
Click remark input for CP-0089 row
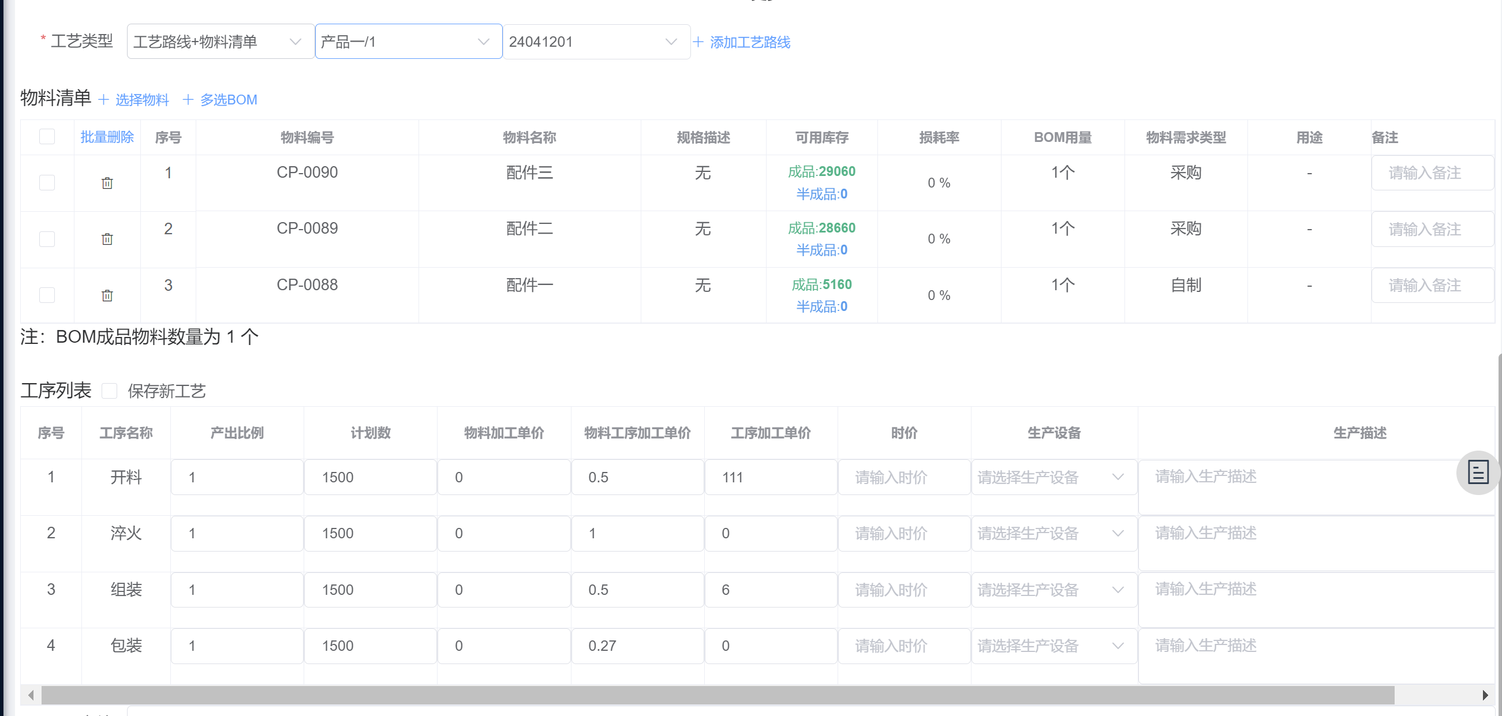point(1432,229)
